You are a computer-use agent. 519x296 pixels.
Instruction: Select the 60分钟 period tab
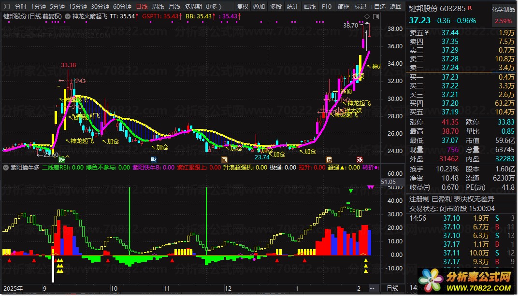122,6
